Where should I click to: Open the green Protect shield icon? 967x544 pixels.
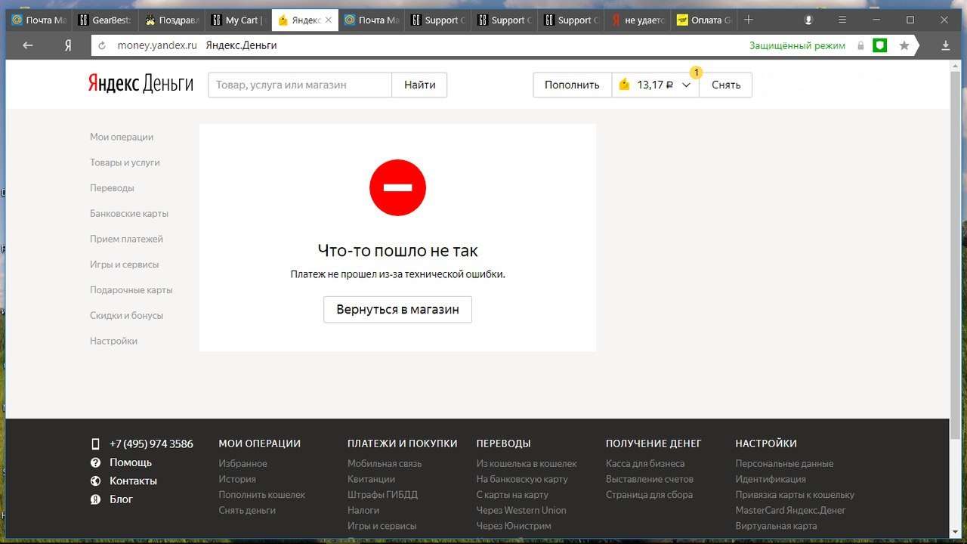tap(879, 45)
